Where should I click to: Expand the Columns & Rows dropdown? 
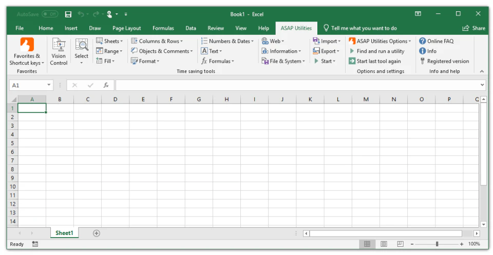[x=157, y=41]
